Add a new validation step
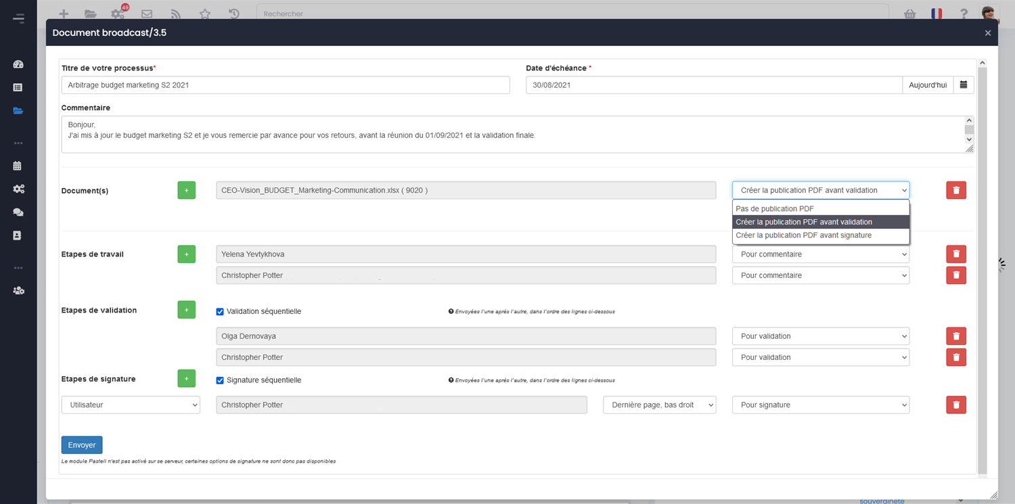This screenshot has height=504, width=1015. click(x=186, y=310)
